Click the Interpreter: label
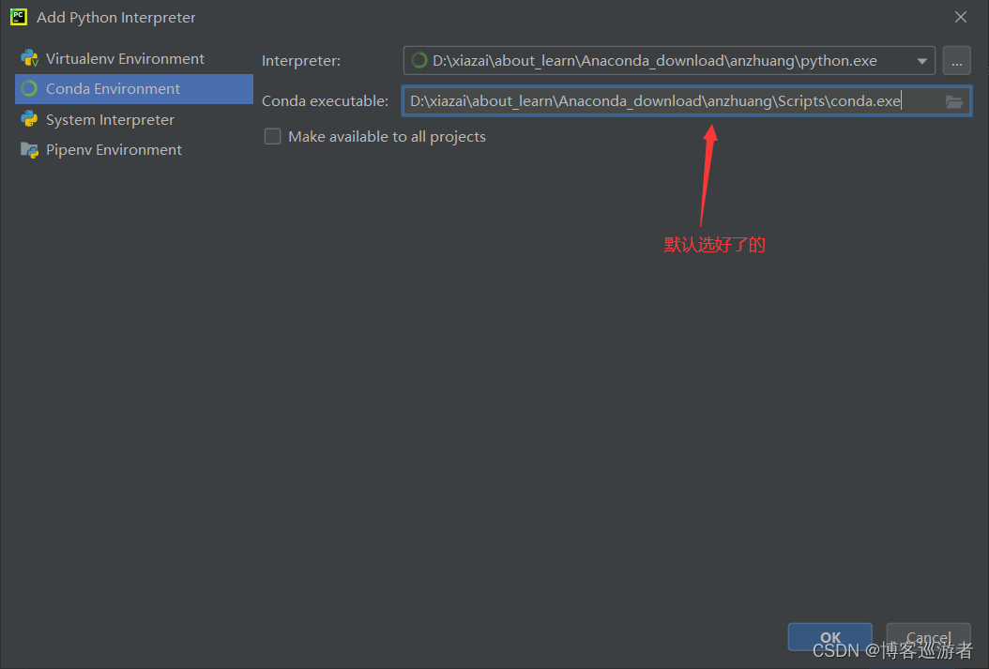This screenshot has width=989, height=669. click(301, 61)
